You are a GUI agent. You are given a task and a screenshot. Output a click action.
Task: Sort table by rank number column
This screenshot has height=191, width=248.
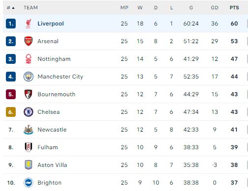coord(11,8)
